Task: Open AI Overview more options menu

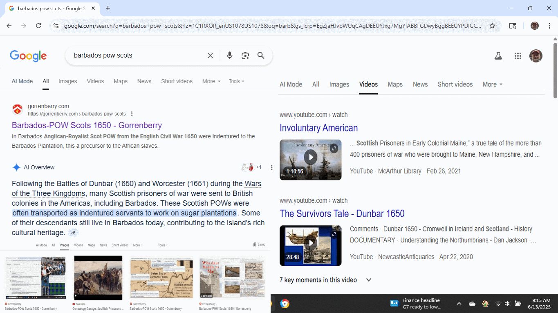Action: 272,167
